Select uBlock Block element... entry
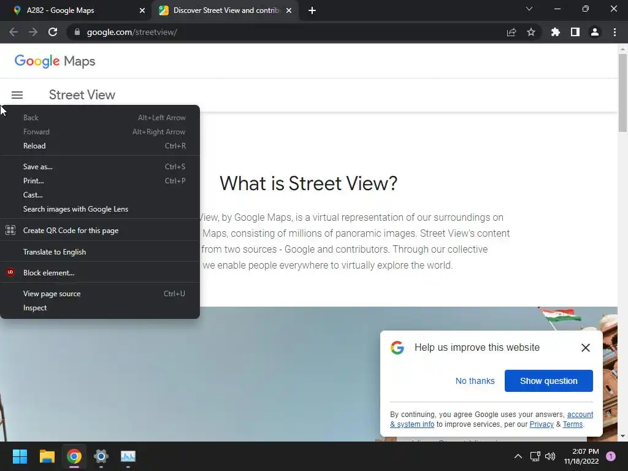Screen dimensions: 628x471 pos(100,273)
